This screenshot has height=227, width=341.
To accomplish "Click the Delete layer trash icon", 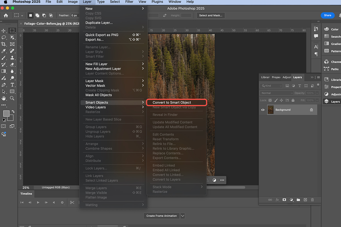I will point(312,200).
